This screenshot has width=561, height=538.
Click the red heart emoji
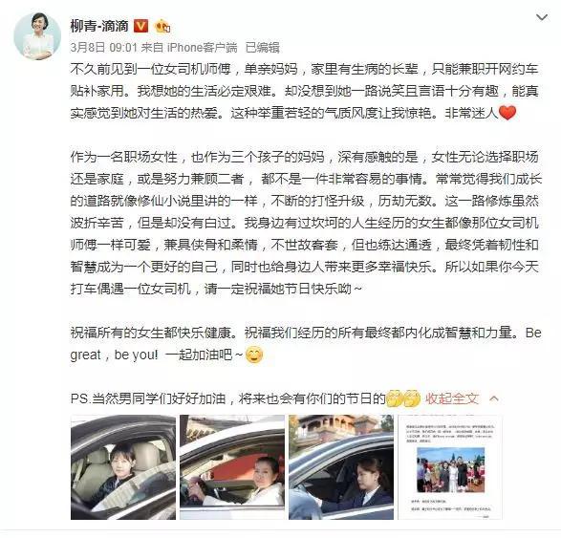coord(507,113)
